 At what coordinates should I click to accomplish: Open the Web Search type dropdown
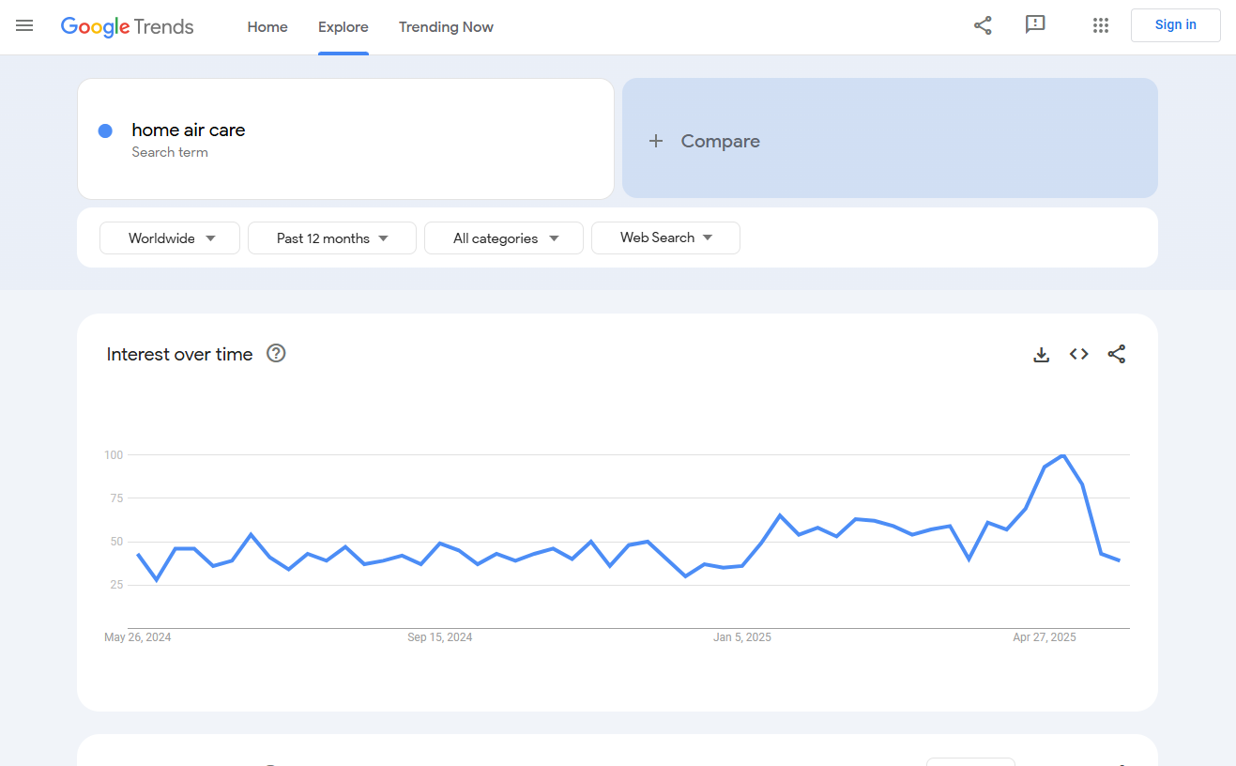(x=665, y=238)
